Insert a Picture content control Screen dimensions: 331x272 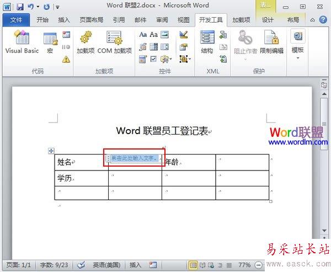click(x=164, y=34)
